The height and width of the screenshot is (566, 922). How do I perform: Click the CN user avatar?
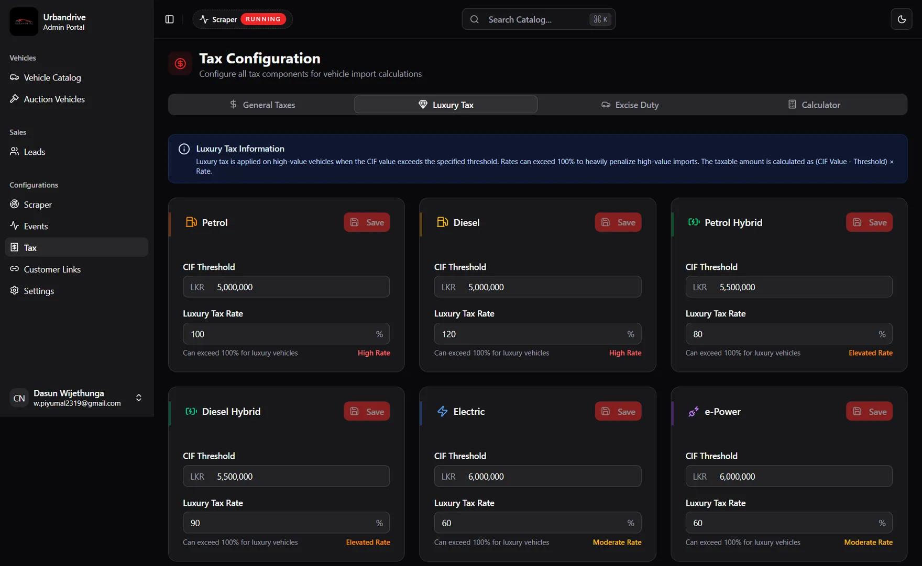click(x=19, y=398)
